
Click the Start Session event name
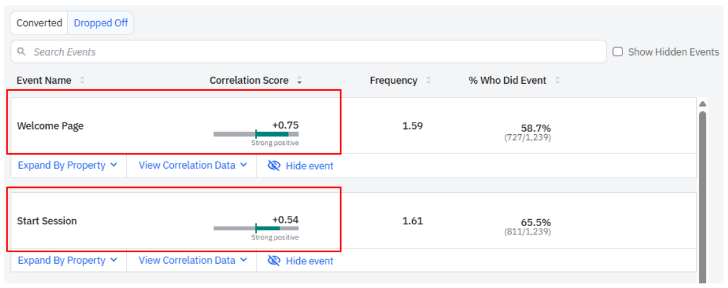[47, 221]
